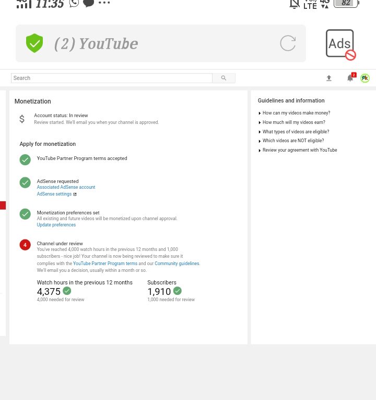
Task: Focus the YouTube Search input field
Action: 112,78
